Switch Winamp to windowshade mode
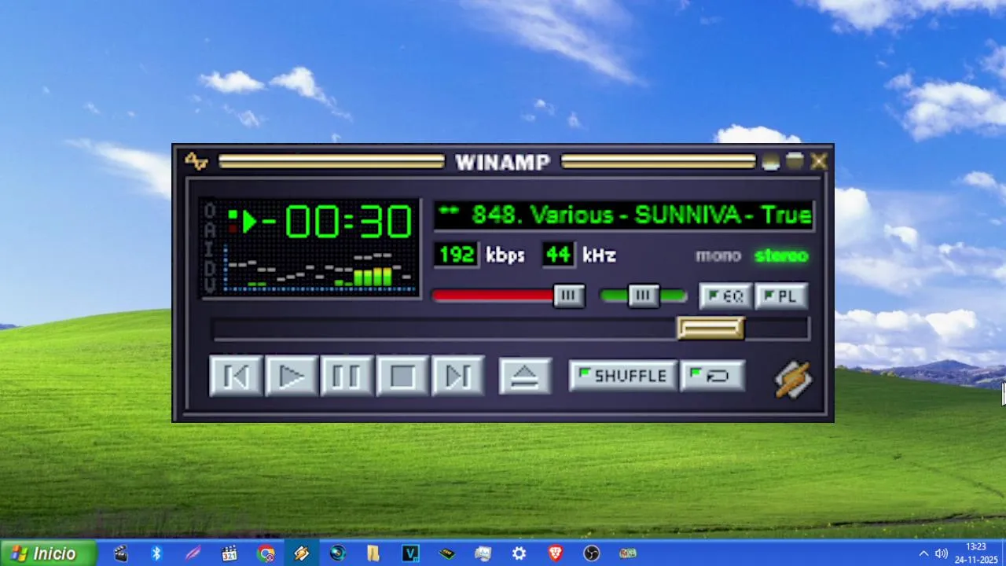The image size is (1006, 566). 795,161
